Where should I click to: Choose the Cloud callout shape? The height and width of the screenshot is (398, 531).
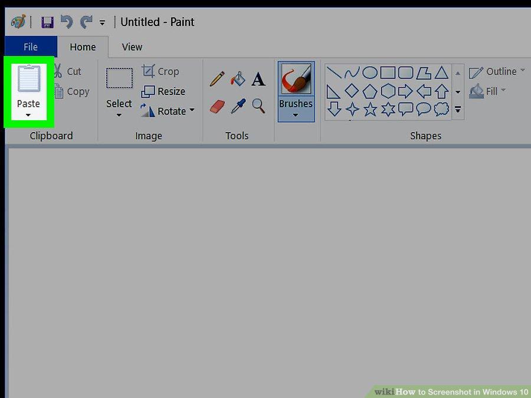pos(441,109)
